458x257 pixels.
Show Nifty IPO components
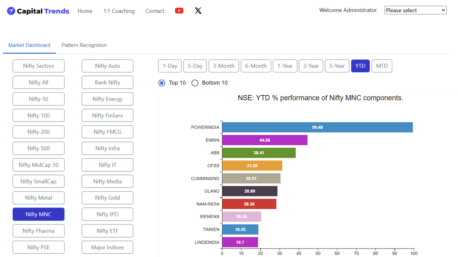tap(107, 214)
